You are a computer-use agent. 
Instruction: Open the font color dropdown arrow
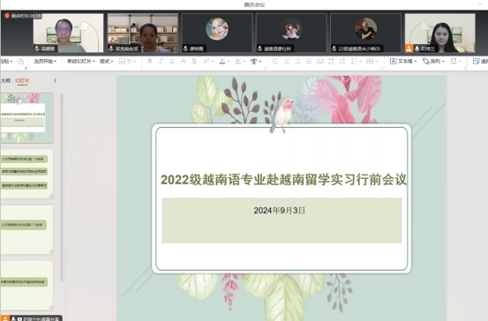pyautogui.click(x=229, y=61)
